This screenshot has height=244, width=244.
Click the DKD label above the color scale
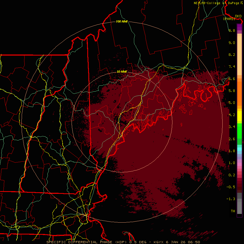pyautogui.click(x=238, y=16)
